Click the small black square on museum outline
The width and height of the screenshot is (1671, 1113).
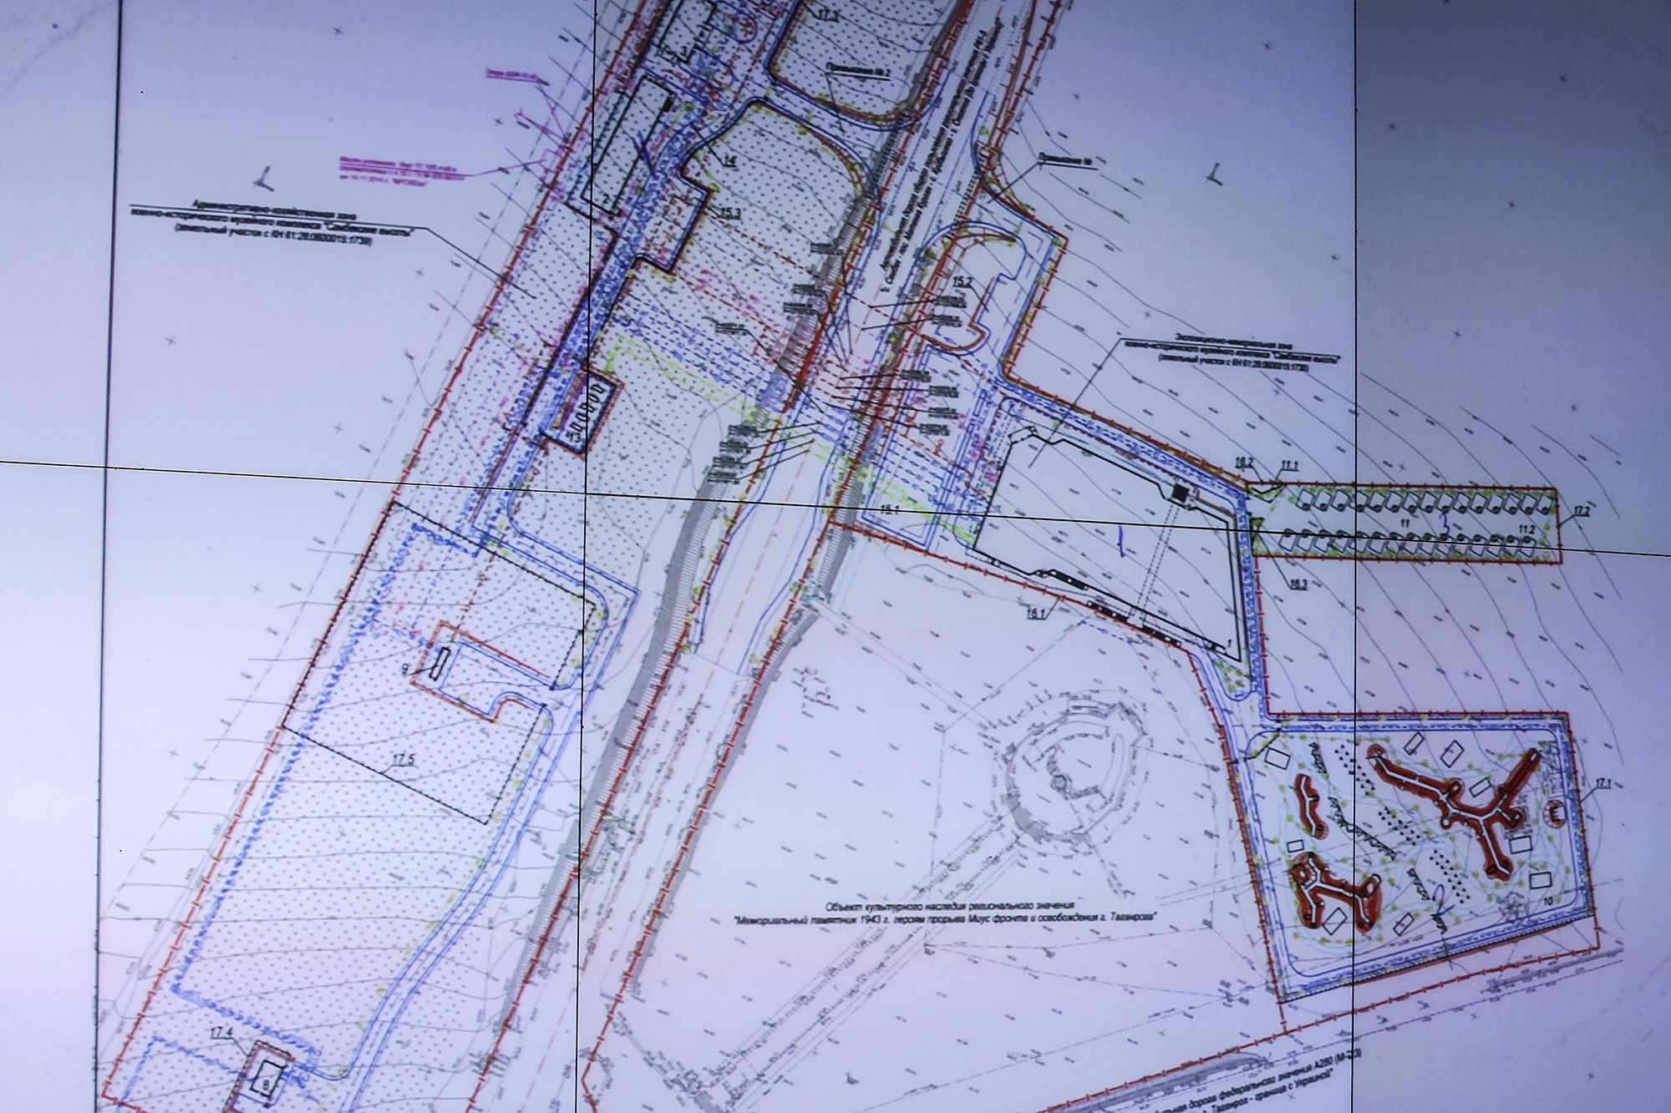(1179, 493)
